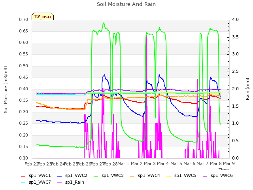
Task: Click the 0.5 rain axis value
Action: [235, 141]
